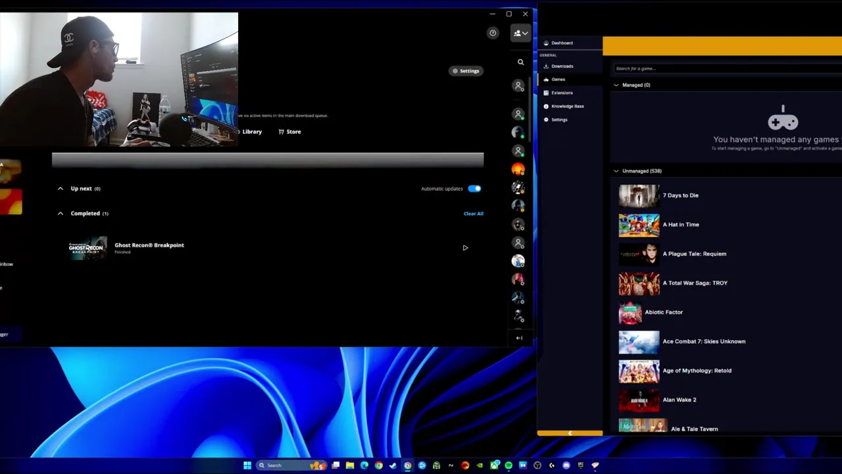
Task: Open Ubisoft Connect help icon
Action: point(493,33)
